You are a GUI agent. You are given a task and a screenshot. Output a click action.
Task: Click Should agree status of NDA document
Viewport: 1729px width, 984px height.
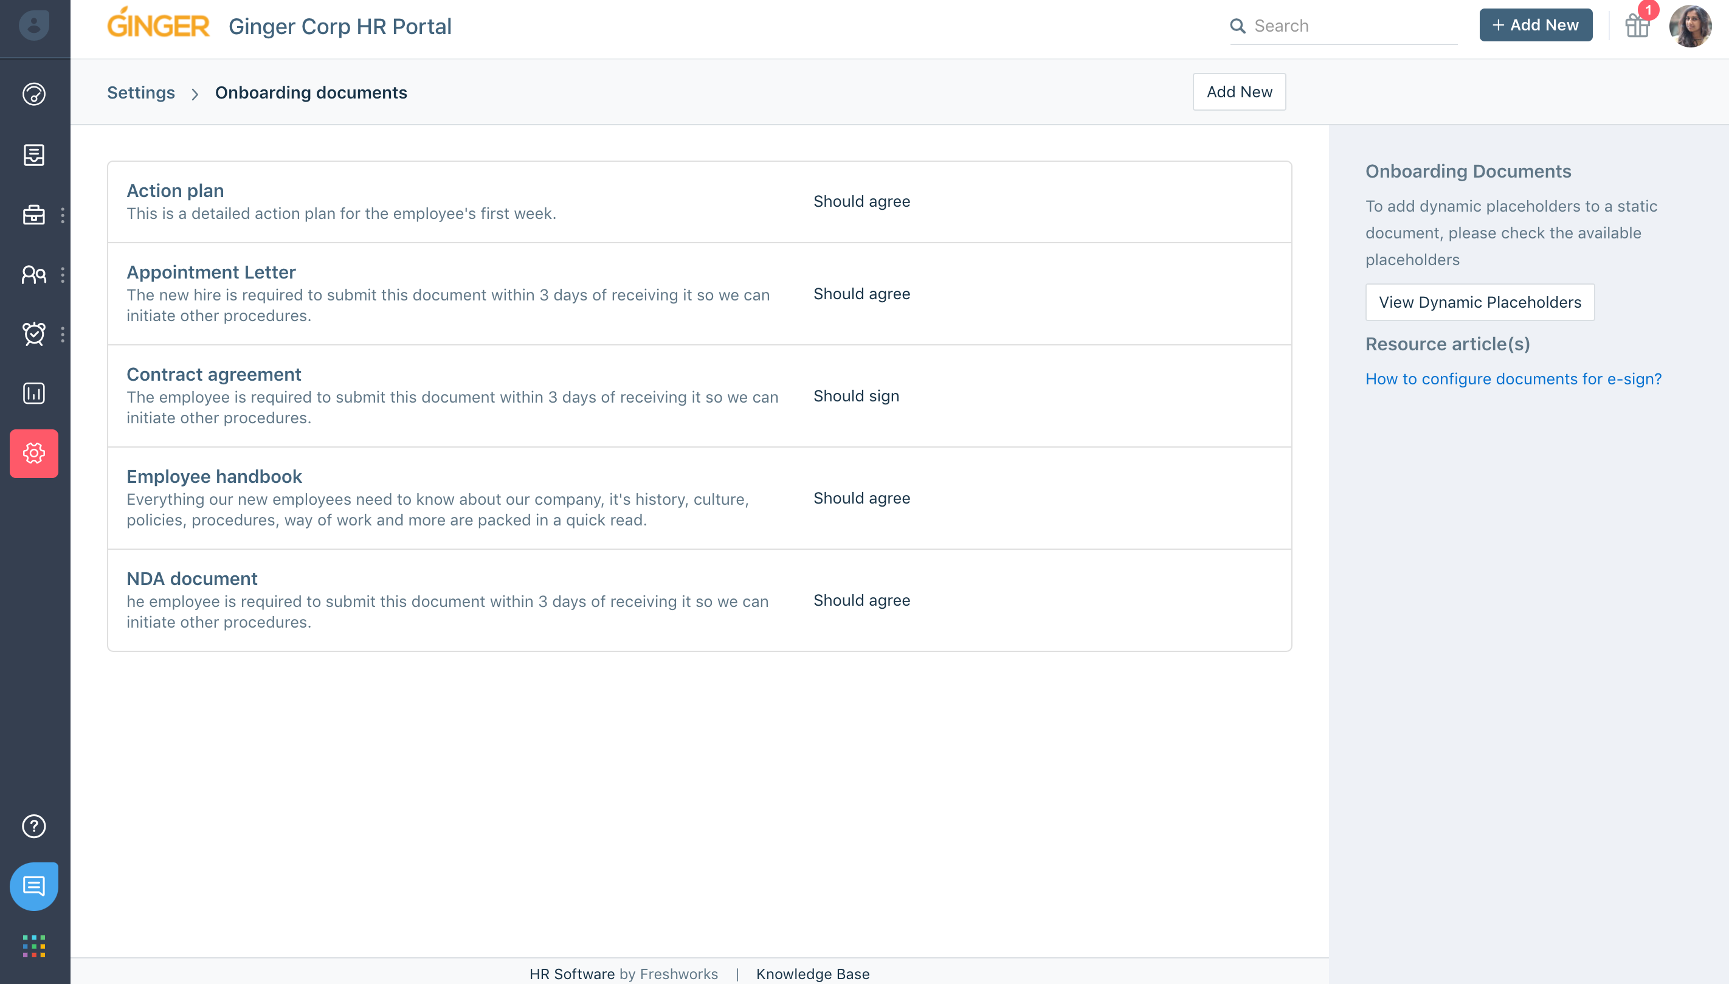[x=861, y=600]
